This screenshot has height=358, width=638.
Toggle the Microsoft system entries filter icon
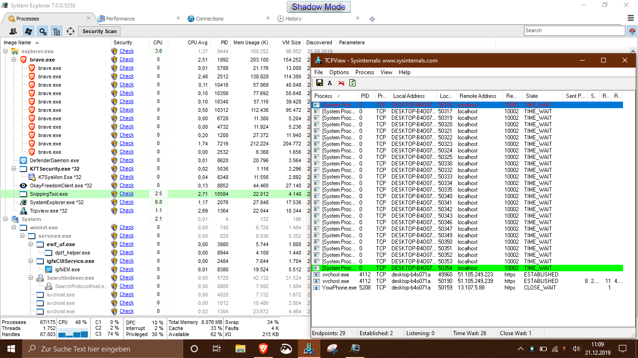click(28, 31)
